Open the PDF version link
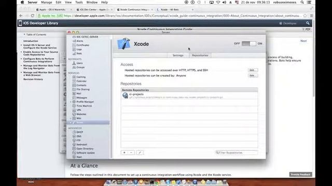This screenshot has height=186, width=332. [x=308, y=29]
